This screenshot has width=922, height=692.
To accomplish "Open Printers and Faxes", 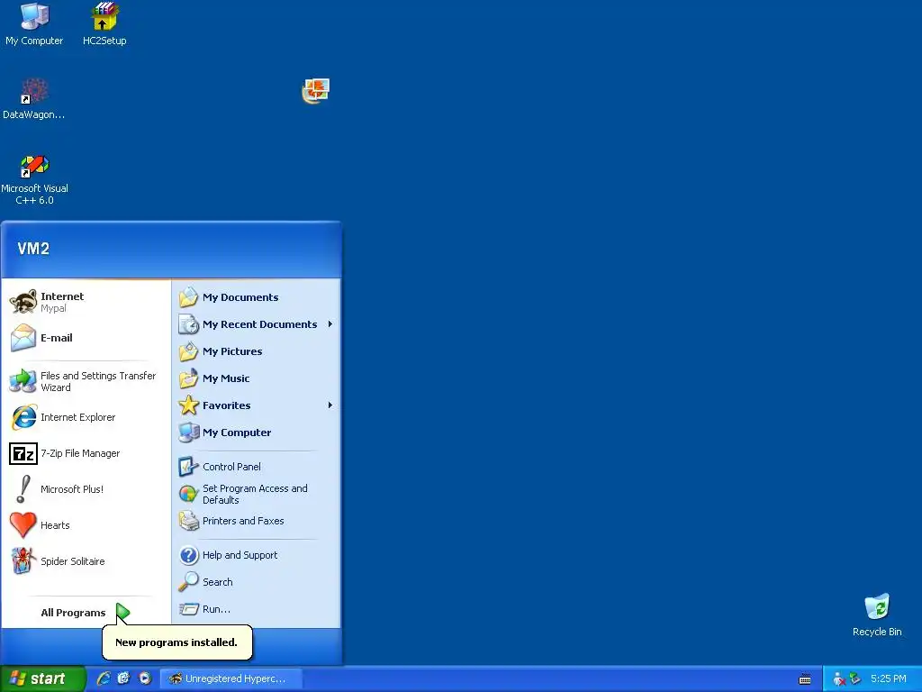I will click(257, 521).
